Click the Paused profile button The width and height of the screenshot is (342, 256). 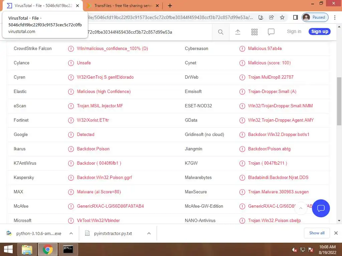pyautogui.click(x=315, y=17)
